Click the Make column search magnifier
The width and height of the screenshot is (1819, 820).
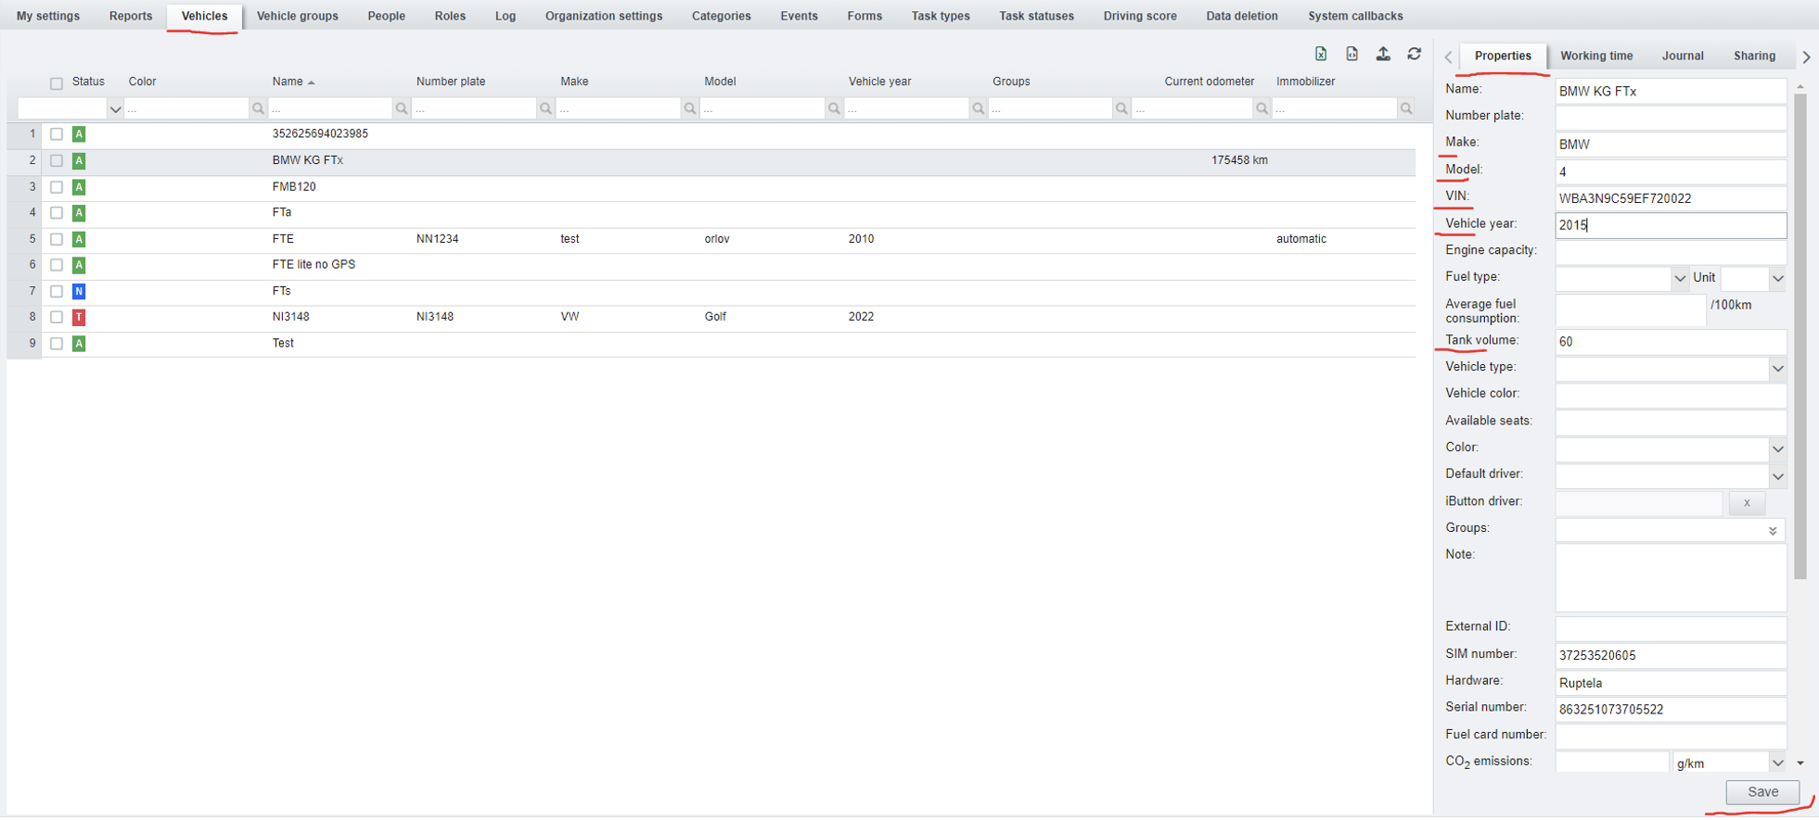point(690,108)
